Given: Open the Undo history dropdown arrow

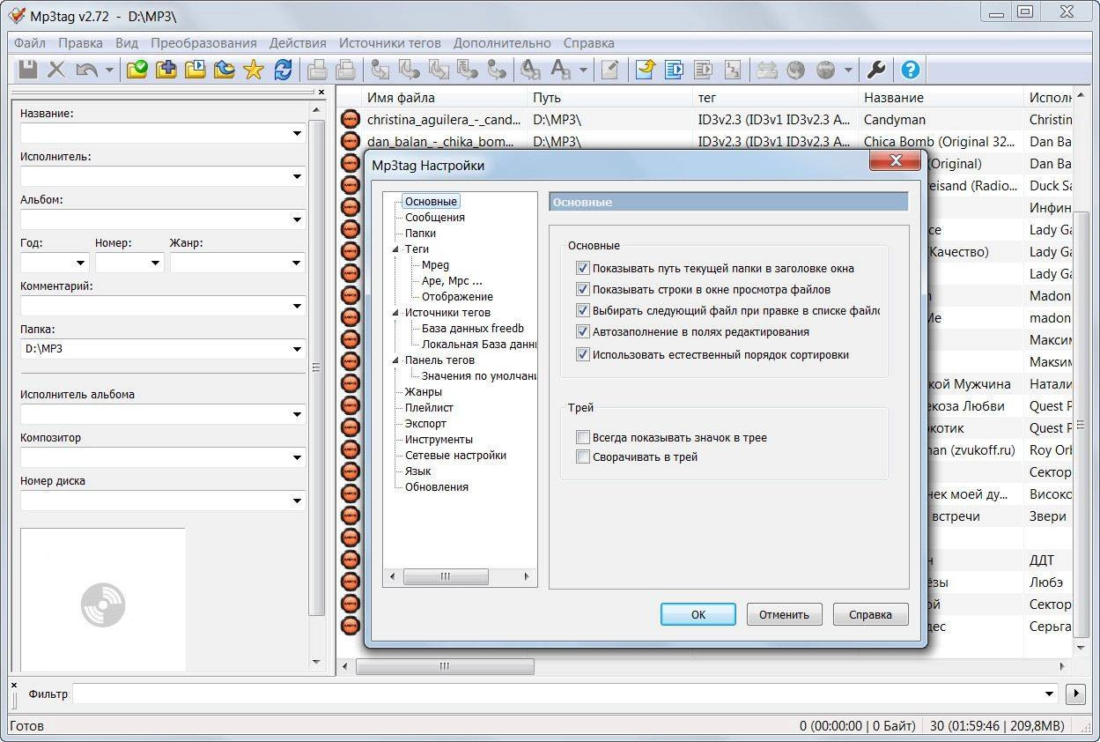Looking at the screenshot, I should tap(109, 70).
